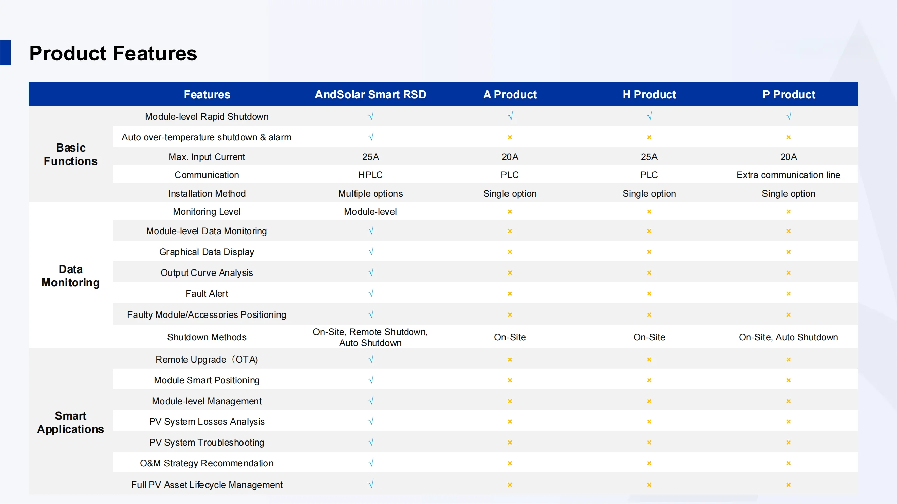
Task: Click the Extra communication line cell
Action: [788, 175]
